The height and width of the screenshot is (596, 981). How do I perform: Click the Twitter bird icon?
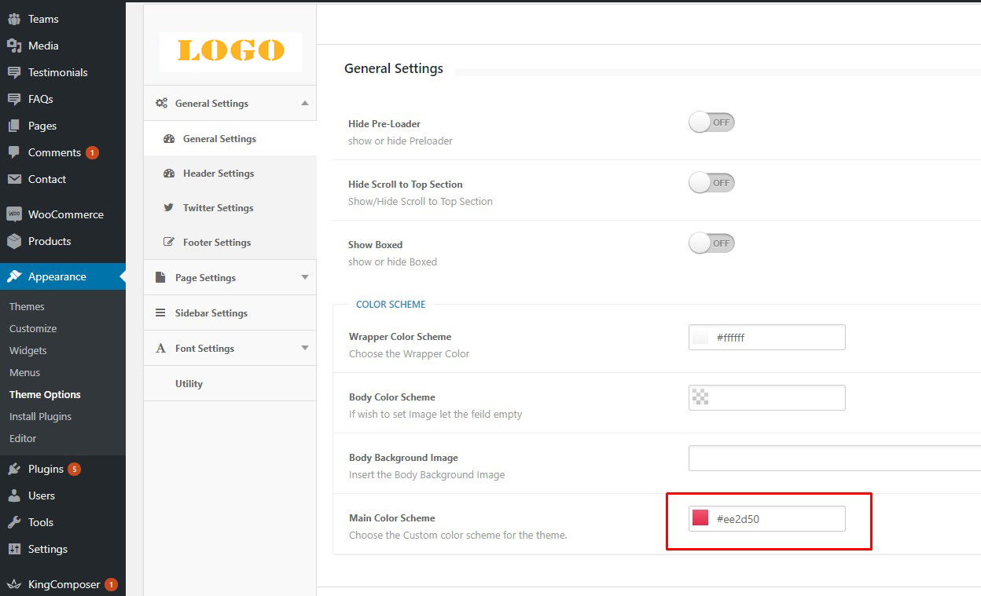(168, 208)
